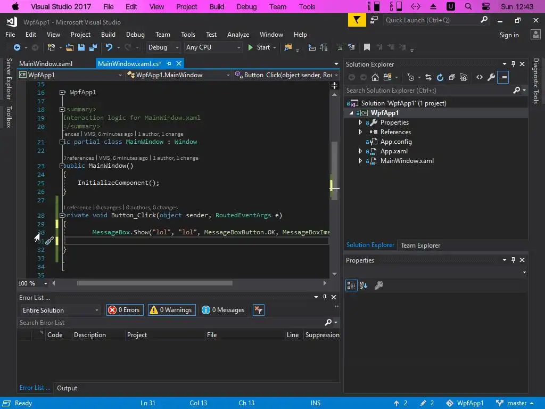Click the Error List build filter icon
The height and width of the screenshot is (409, 545).
coord(259,310)
